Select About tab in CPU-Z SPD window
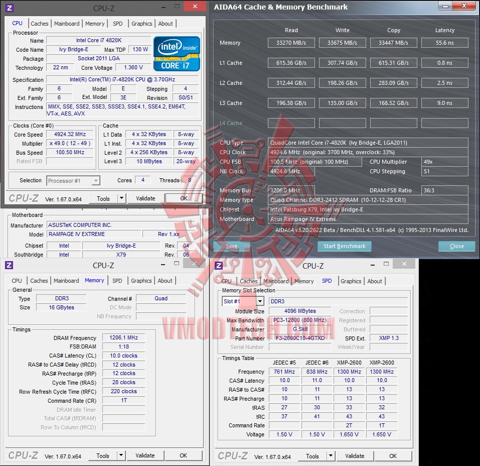Image resolution: width=480 pixels, height=466 pixels. 375,281
